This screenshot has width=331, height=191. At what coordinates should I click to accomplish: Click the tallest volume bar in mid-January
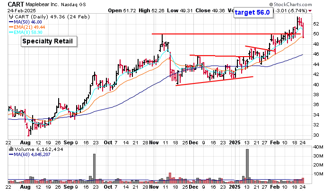(x=247, y=166)
